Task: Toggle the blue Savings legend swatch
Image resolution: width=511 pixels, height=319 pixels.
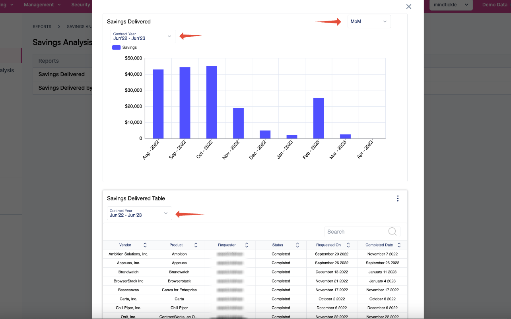Action: point(117,47)
